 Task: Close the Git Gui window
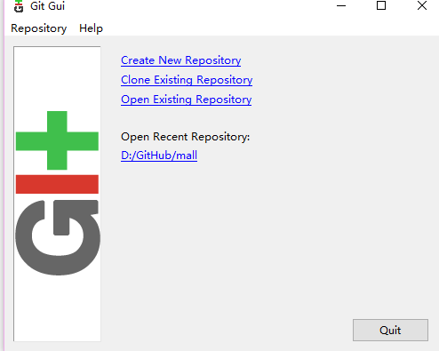(x=422, y=5)
